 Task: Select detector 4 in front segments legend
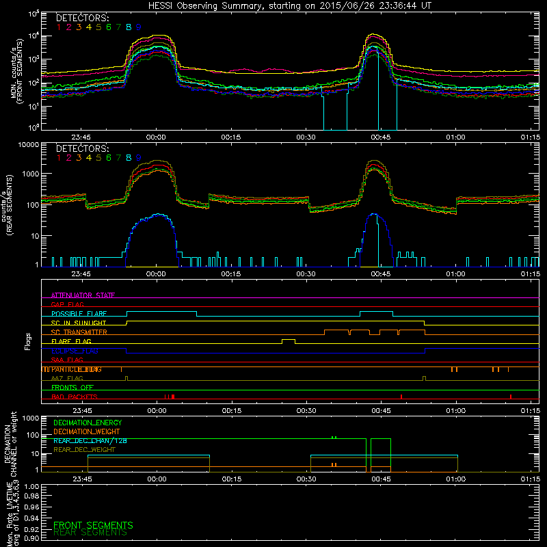(x=89, y=27)
